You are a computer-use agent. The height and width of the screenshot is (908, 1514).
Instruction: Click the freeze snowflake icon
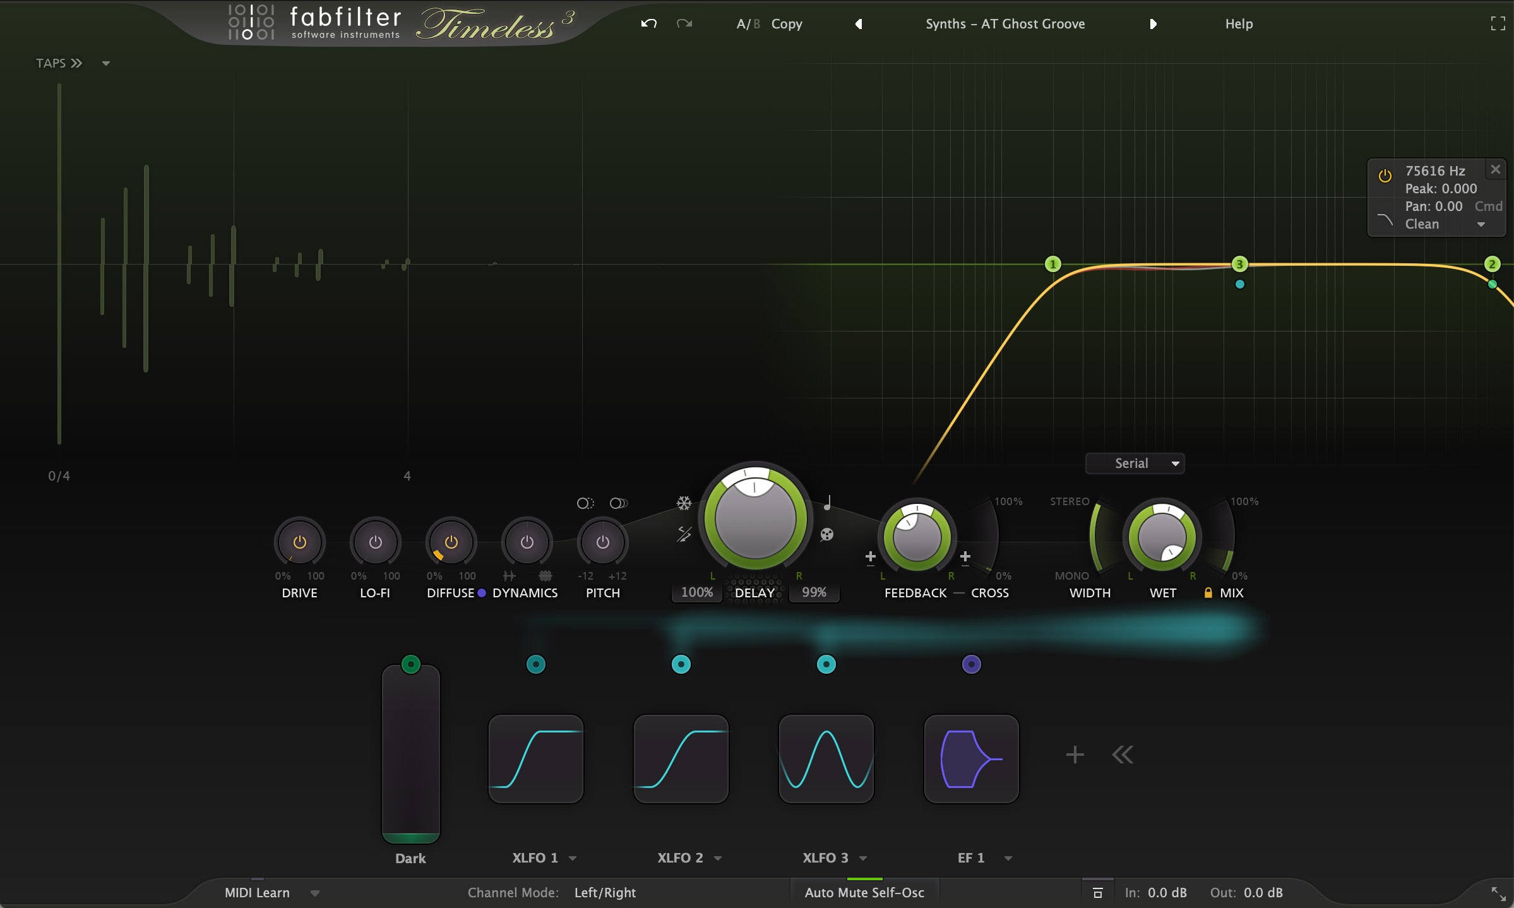click(x=684, y=503)
